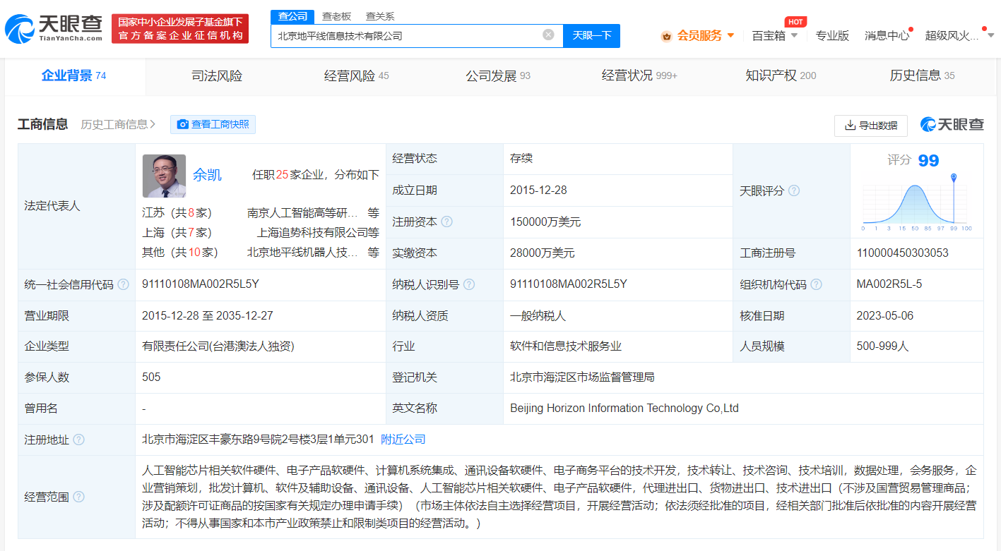Click the TianYanCha logo

54,29
